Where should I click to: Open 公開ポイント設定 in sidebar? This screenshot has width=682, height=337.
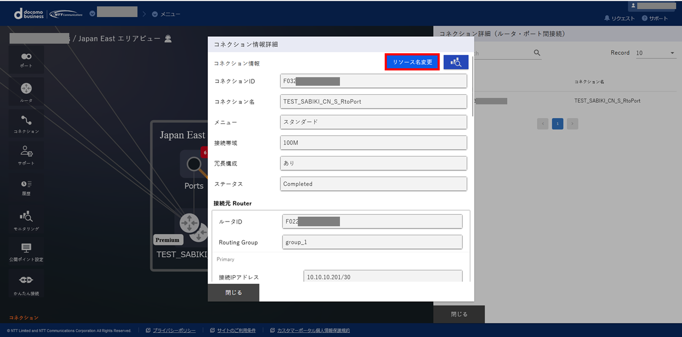[x=26, y=252]
